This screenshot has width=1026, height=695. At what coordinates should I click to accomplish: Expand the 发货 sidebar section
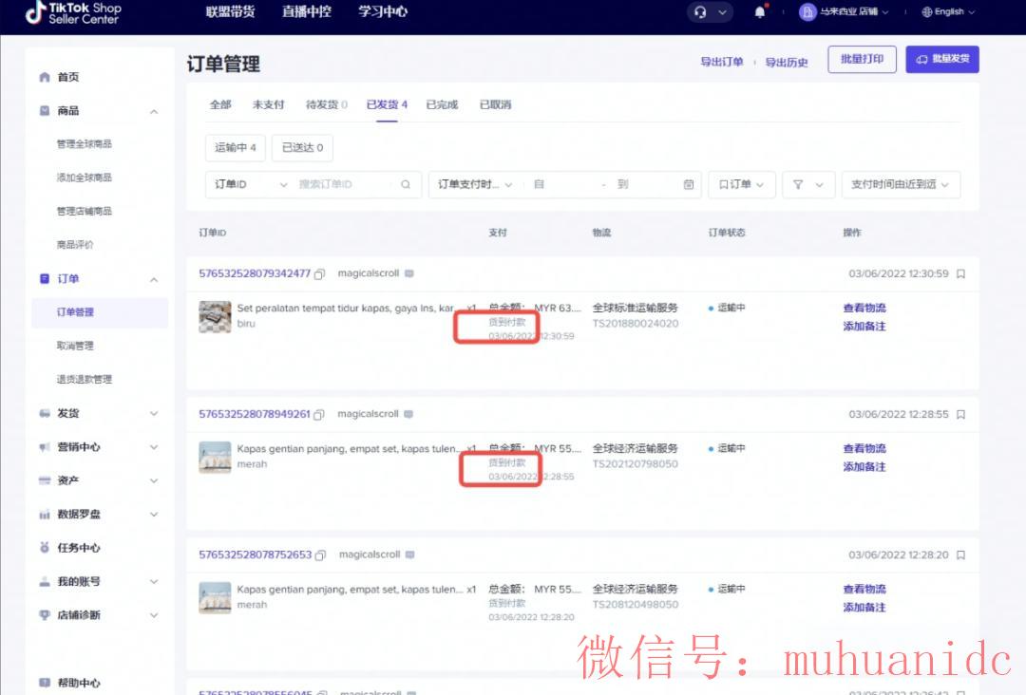[154, 413]
